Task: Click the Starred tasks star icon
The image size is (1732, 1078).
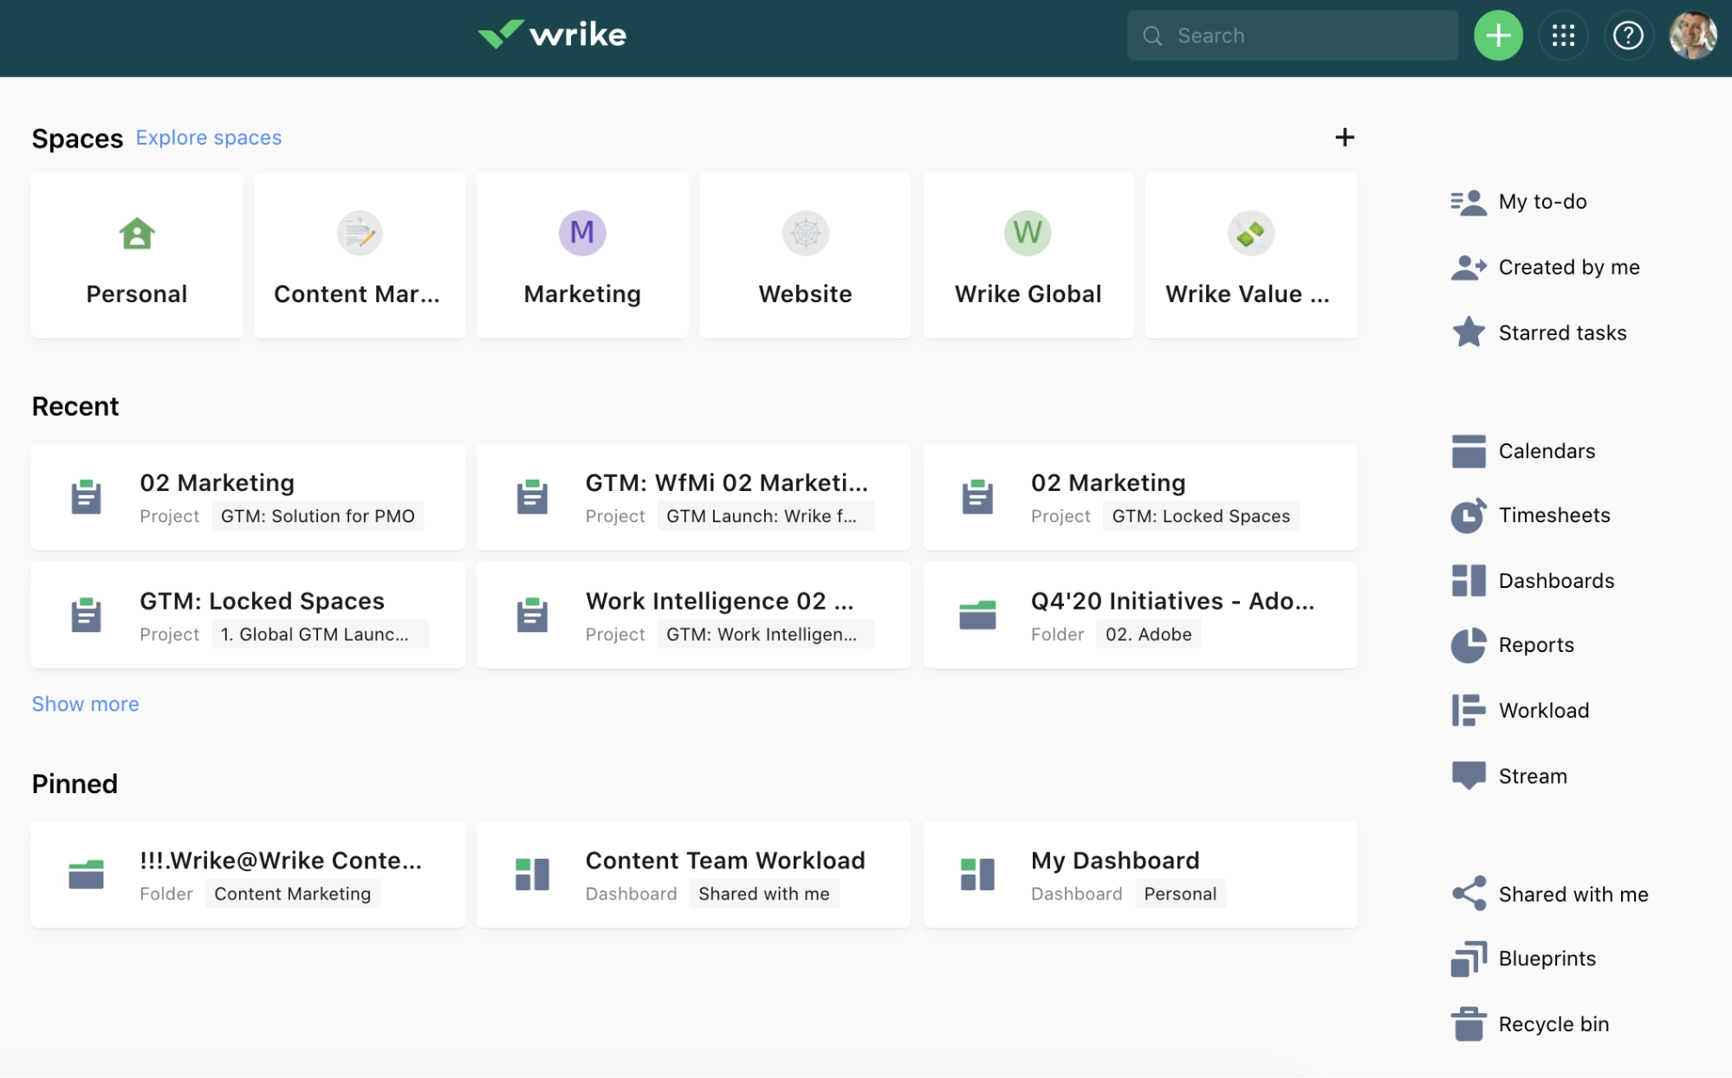Action: click(x=1469, y=332)
